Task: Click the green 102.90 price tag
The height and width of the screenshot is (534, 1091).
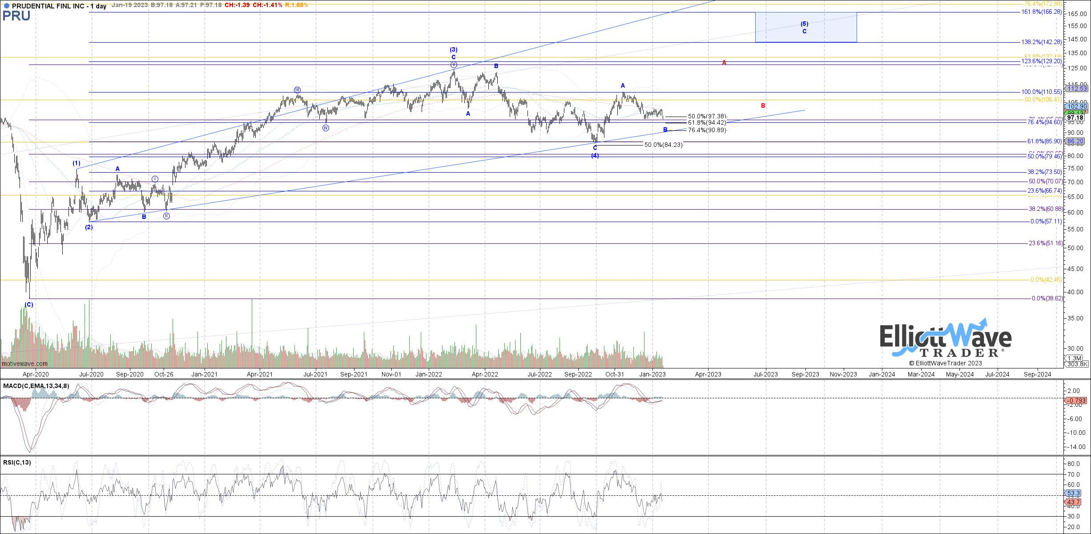Action: point(1077,107)
